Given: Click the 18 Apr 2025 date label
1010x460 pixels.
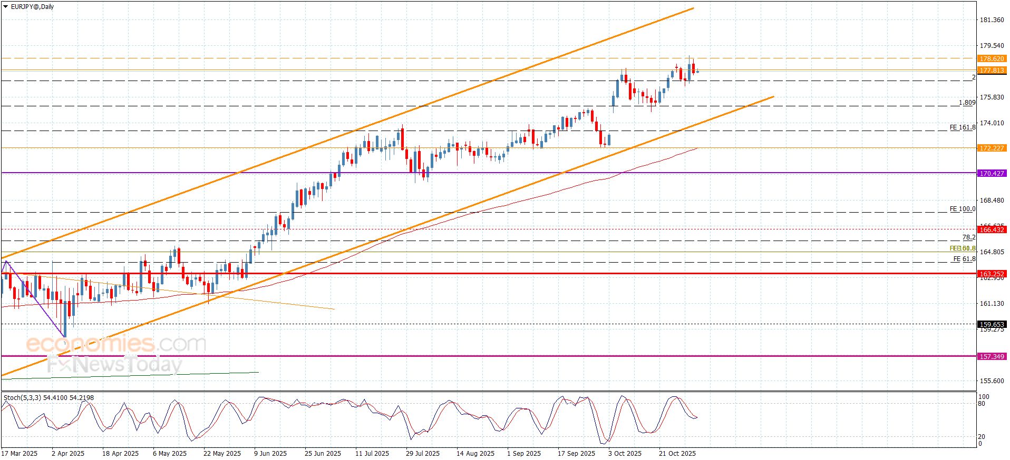Looking at the screenshot, I should (121, 454).
